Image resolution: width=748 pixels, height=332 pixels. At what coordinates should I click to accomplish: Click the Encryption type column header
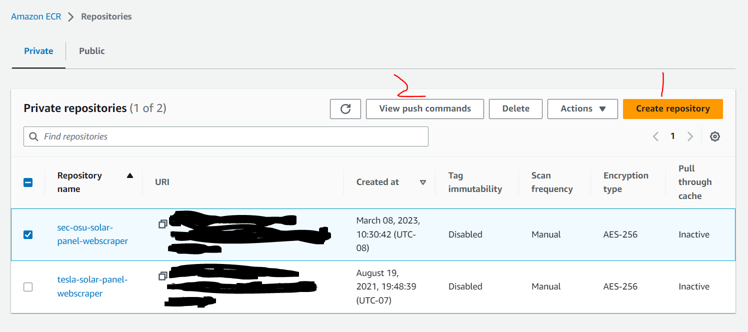click(626, 182)
